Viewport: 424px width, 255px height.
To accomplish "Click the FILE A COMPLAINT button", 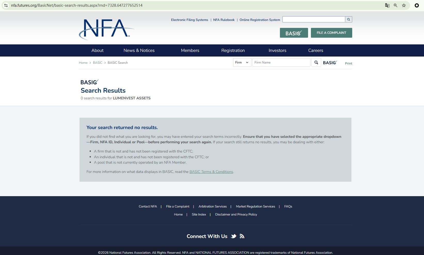I will click(331, 33).
